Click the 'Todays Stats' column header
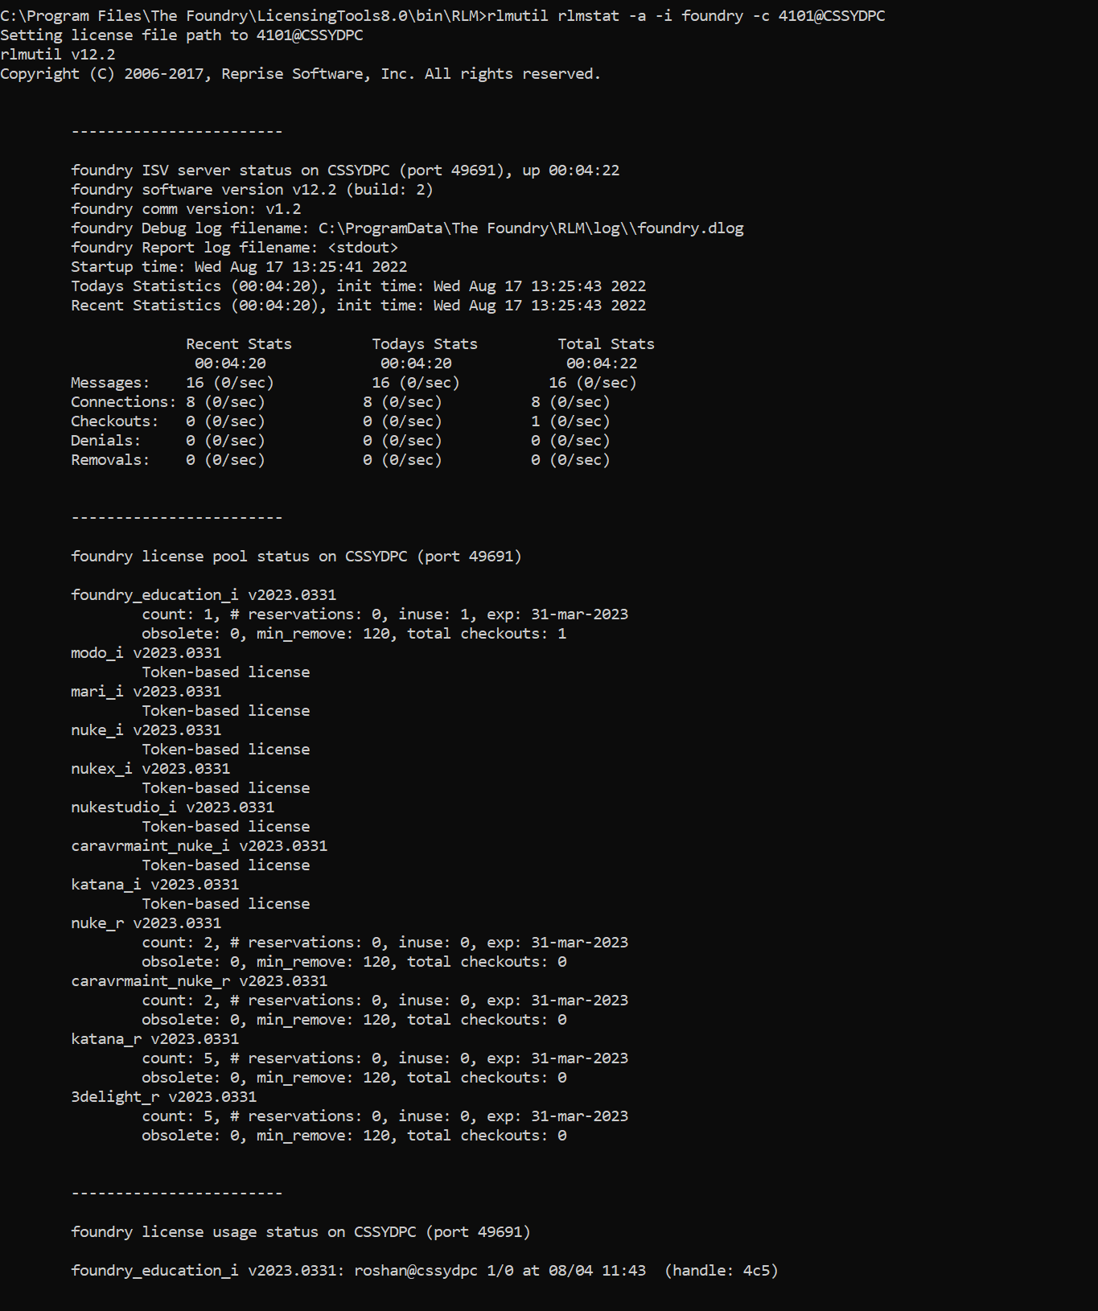Screen dimensions: 1098x1311 point(425,344)
